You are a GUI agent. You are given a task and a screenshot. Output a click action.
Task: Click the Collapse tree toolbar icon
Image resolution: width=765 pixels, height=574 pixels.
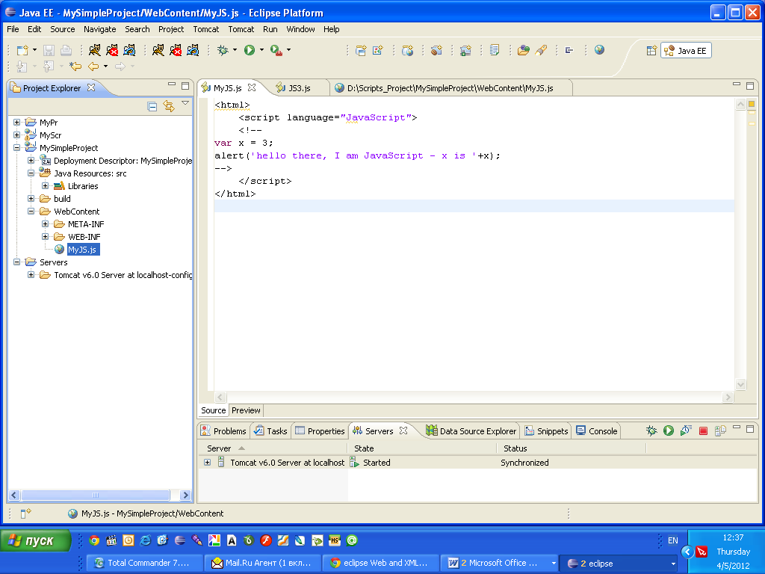(569, 50)
